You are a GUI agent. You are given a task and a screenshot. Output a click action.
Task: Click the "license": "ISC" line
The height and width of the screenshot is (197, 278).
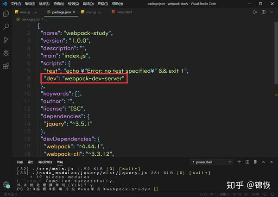click(63, 108)
